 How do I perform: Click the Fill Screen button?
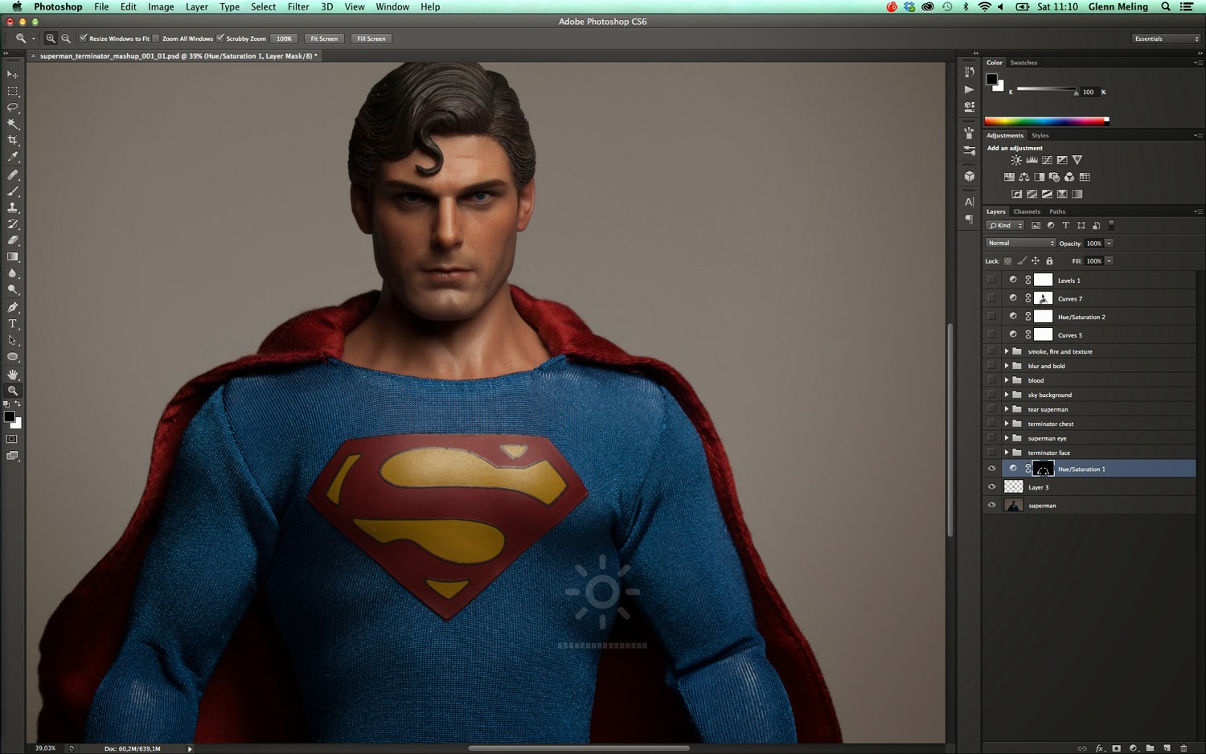[x=371, y=39]
